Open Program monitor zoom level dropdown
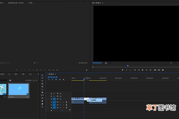This screenshot has width=179, height=119. (x=109, y=63)
